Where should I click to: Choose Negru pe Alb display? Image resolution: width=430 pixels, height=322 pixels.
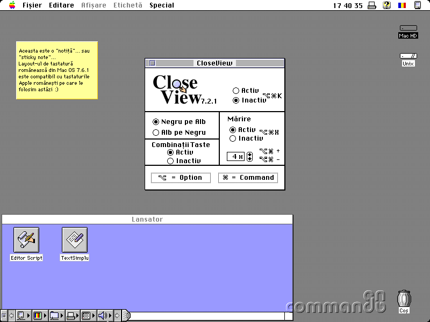179,122
